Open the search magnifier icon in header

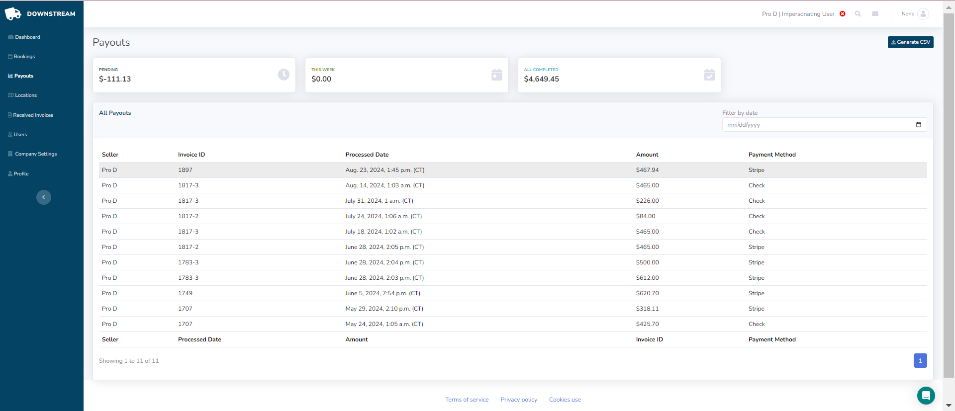(858, 14)
